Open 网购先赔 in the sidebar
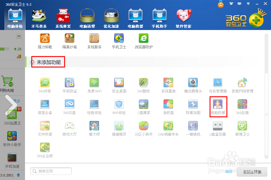271x180 pixels. (x=7, y=84)
